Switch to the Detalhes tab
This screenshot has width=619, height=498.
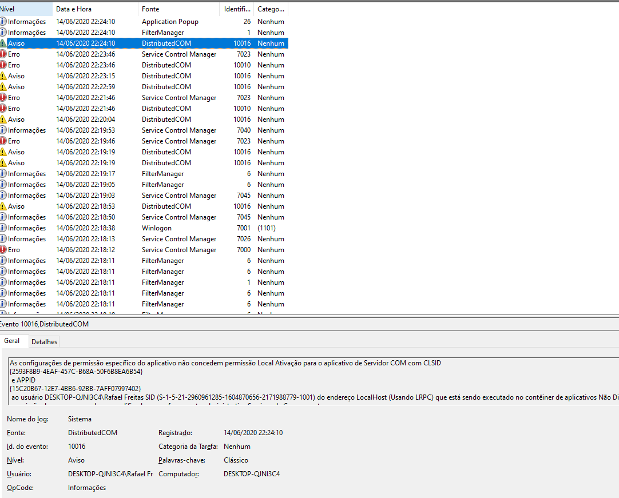(x=44, y=342)
